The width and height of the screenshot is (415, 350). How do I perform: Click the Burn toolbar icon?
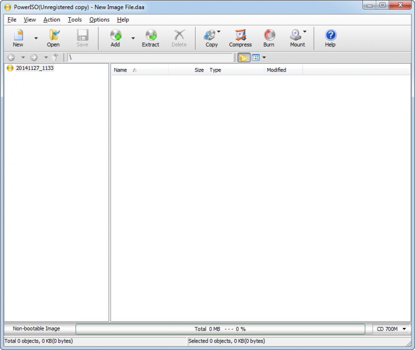[269, 38]
